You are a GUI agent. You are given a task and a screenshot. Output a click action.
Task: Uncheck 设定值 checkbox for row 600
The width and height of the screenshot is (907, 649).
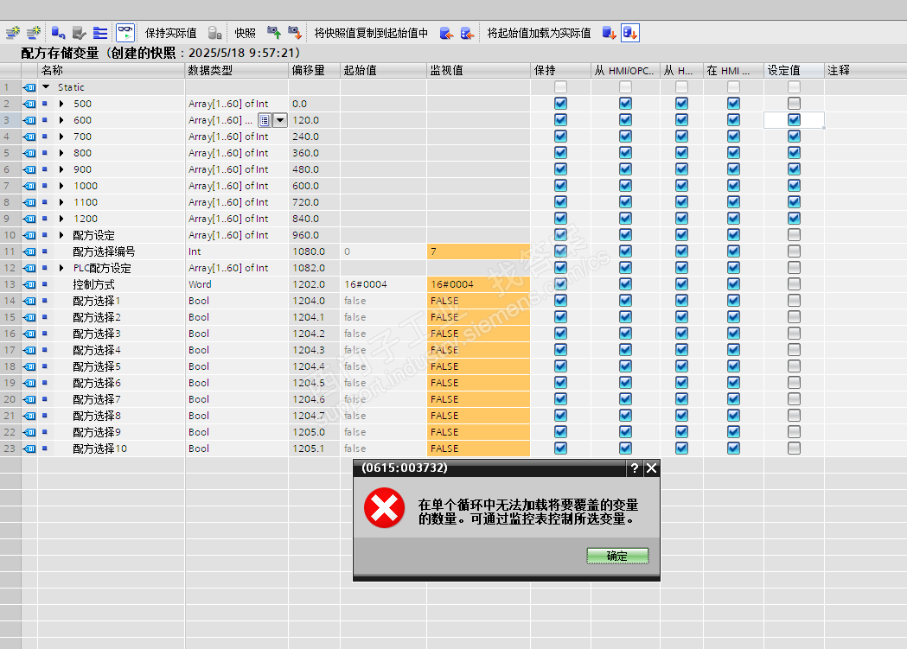(794, 119)
